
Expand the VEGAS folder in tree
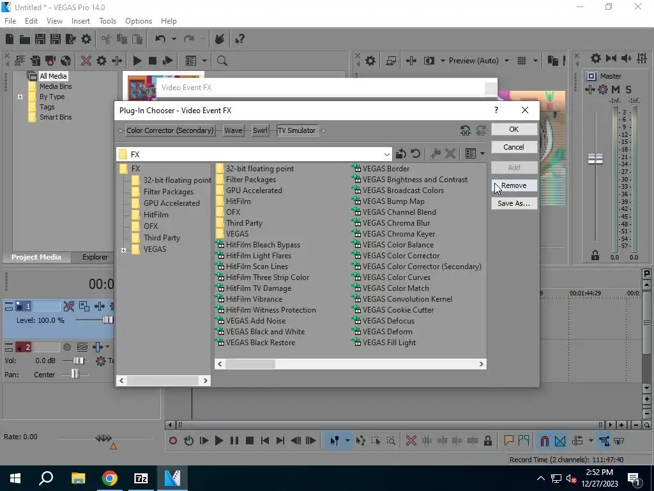pyautogui.click(x=123, y=250)
